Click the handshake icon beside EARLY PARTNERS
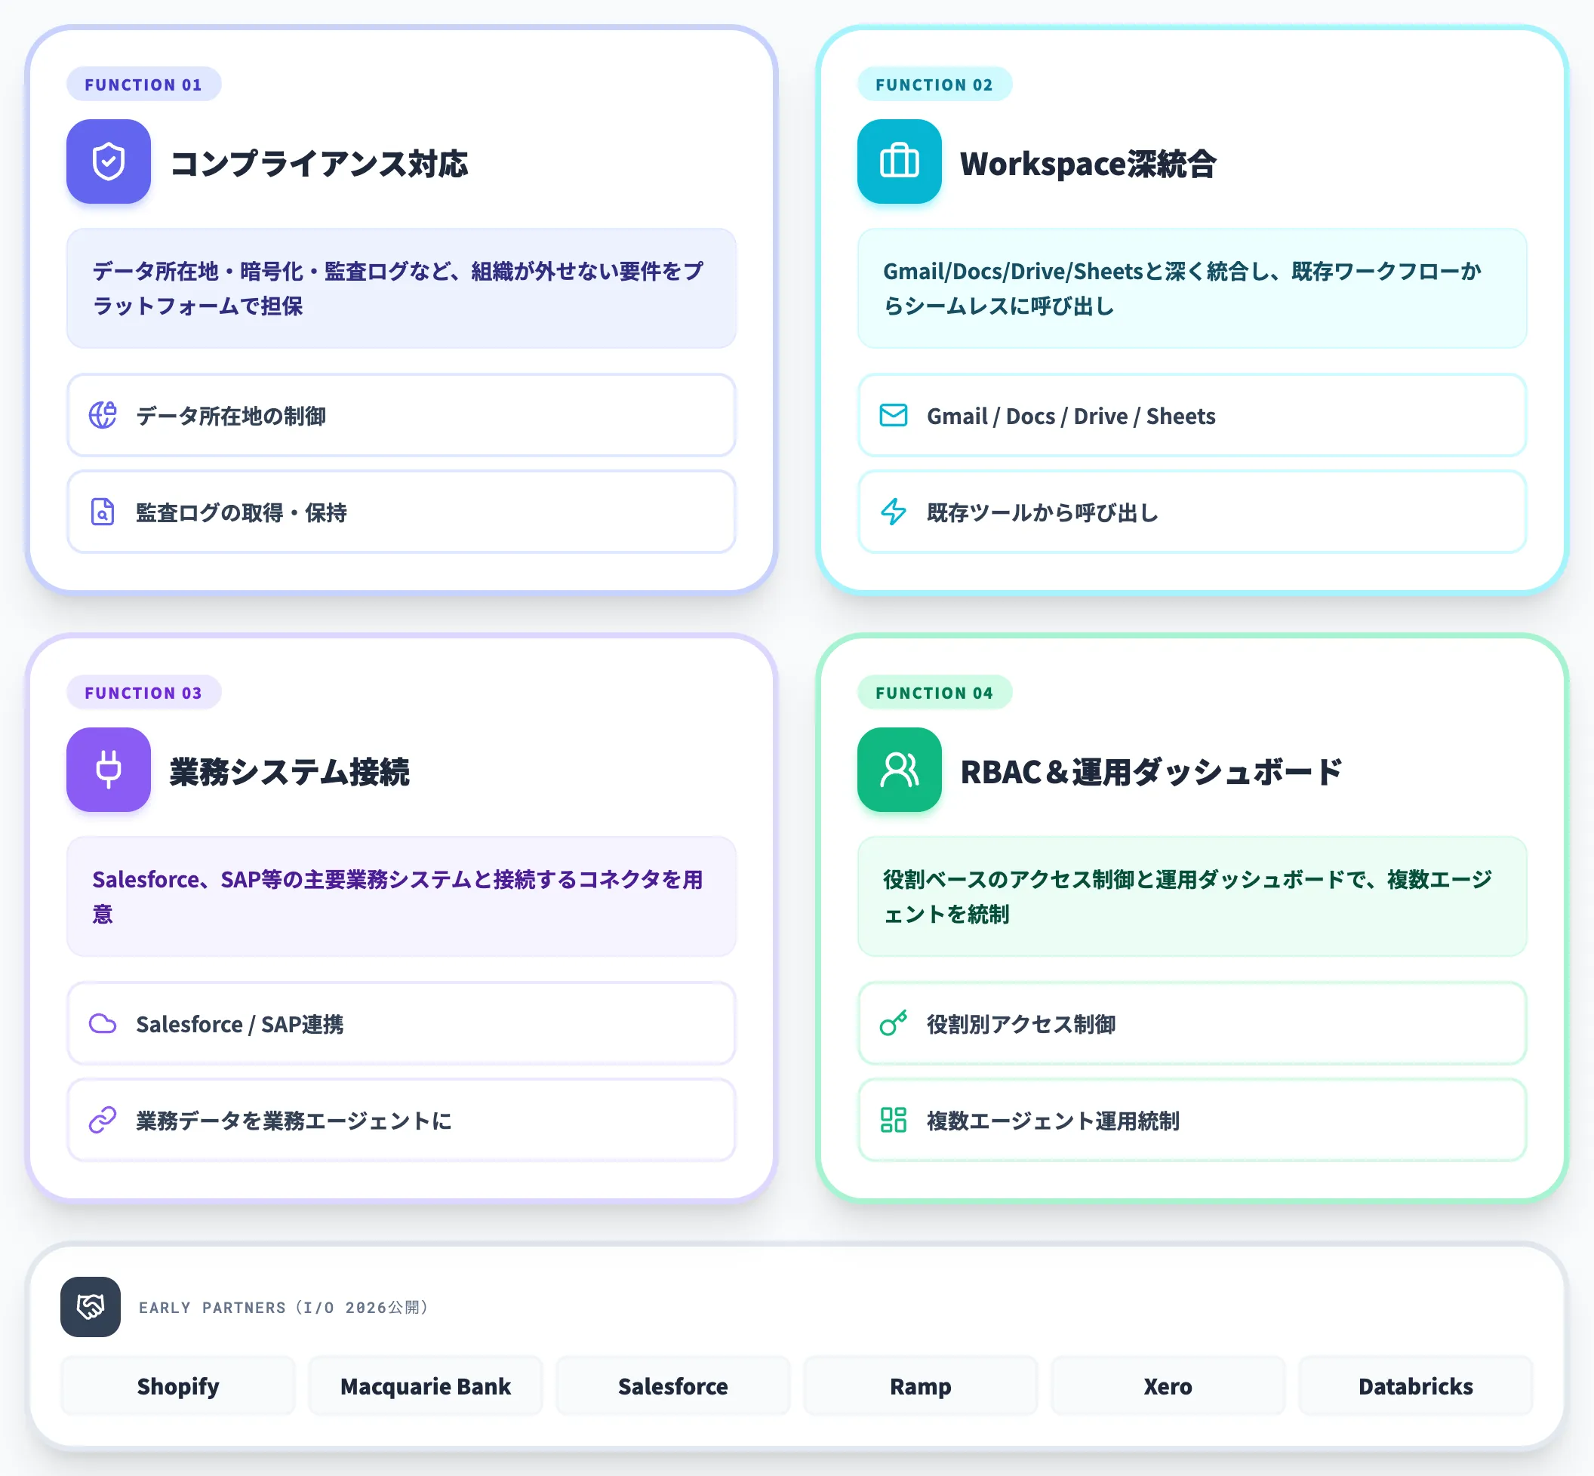The image size is (1594, 1476). coord(91,1307)
